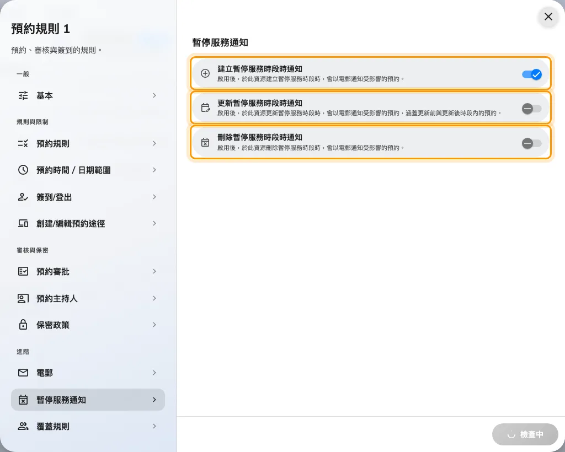565x452 pixels.
Task: Open the 創建/編輯預約途徑 section
Action: coord(88,223)
